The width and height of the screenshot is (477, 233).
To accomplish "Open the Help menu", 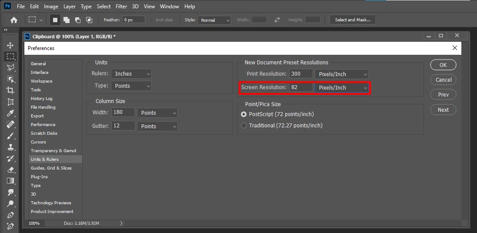I will click(x=190, y=6).
